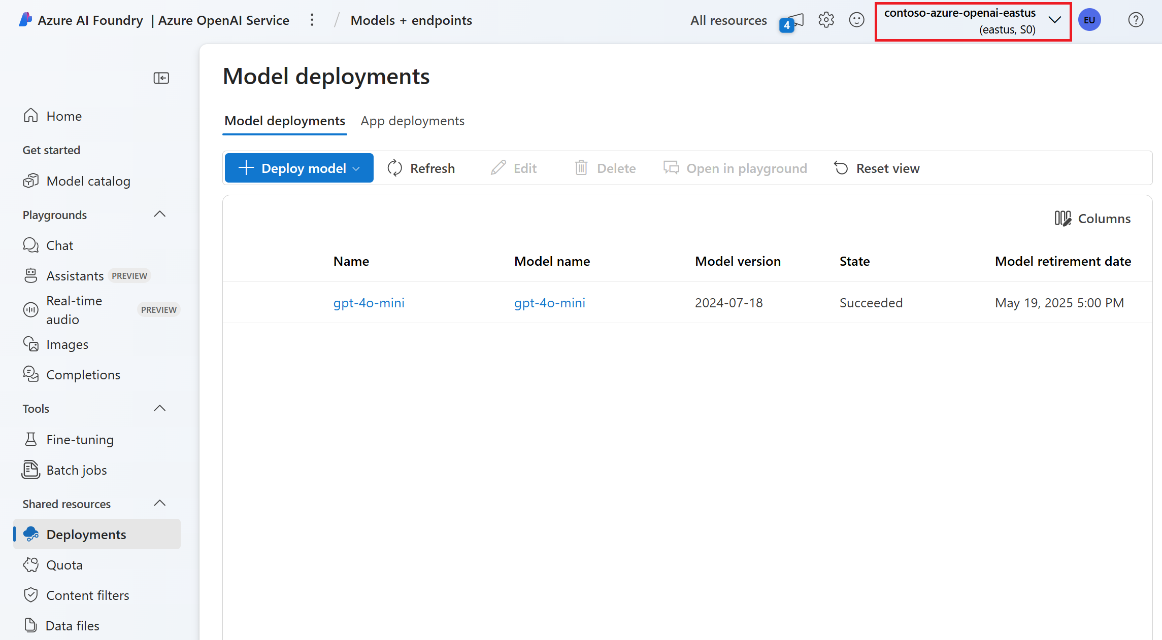The width and height of the screenshot is (1162, 640).
Task: Select the gpt-4o-mini deployment row
Action: pos(728,303)
